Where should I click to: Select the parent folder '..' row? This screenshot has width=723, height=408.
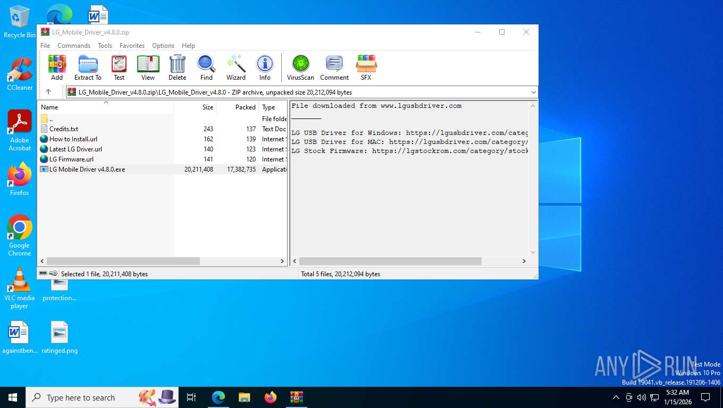click(x=162, y=119)
